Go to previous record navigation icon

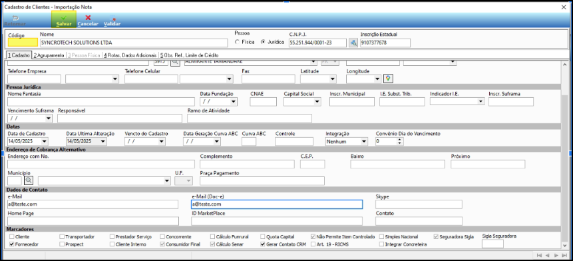click(x=547, y=255)
